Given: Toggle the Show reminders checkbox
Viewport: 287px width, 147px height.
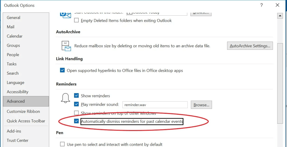Looking at the screenshot, I should pyautogui.click(x=76, y=96).
